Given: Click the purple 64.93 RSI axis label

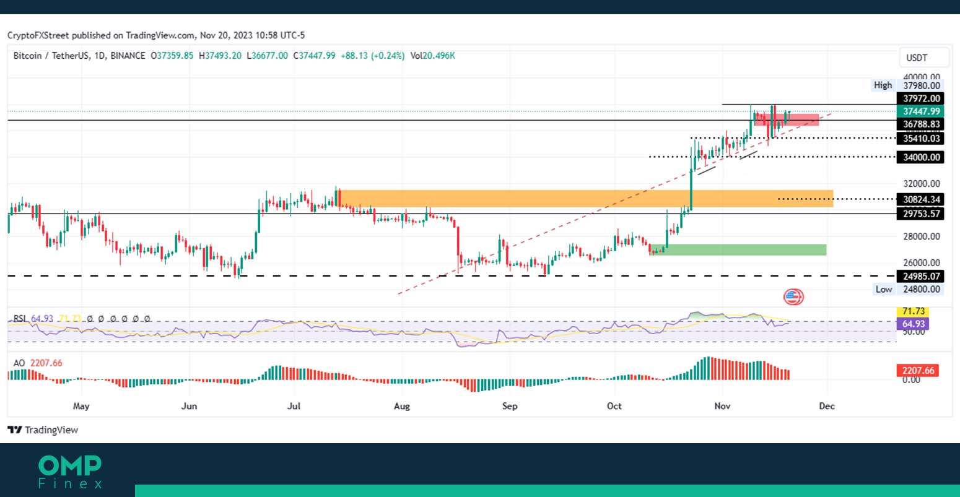Looking at the screenshot, I should [x=913, y=324].
